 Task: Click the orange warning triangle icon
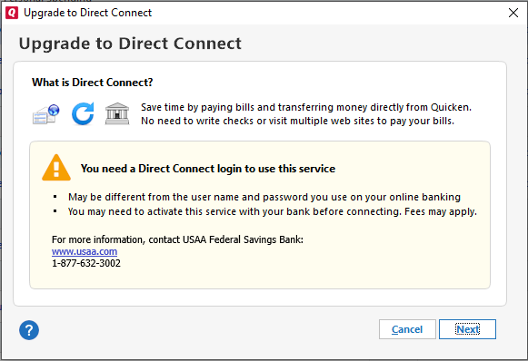(56, 168)
